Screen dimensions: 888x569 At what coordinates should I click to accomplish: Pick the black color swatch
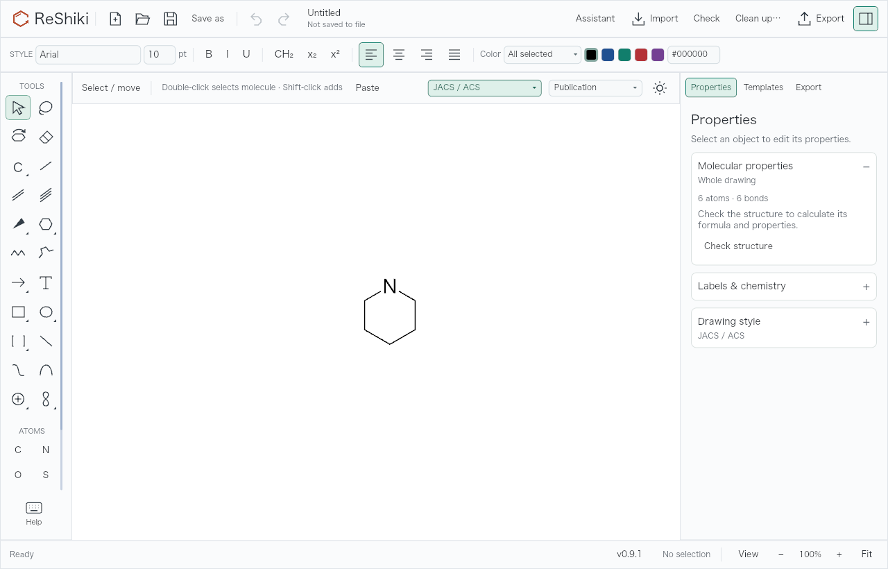[591, 55]
